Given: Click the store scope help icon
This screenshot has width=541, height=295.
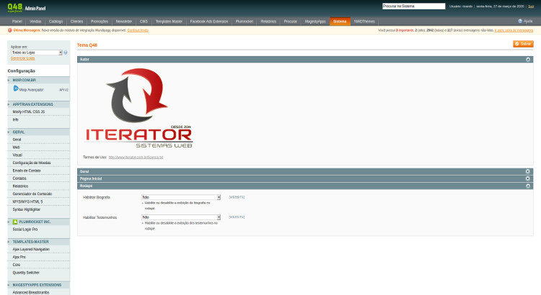Looking at the screenshot, I should (66, 53).
